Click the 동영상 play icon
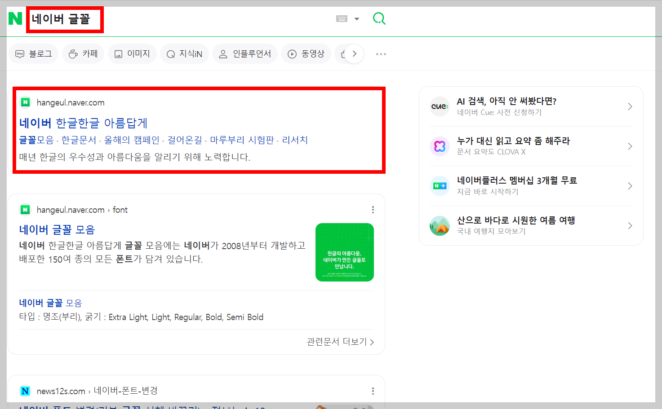The width and height of the screenshot is (662, 409). [x=292, y=53]
